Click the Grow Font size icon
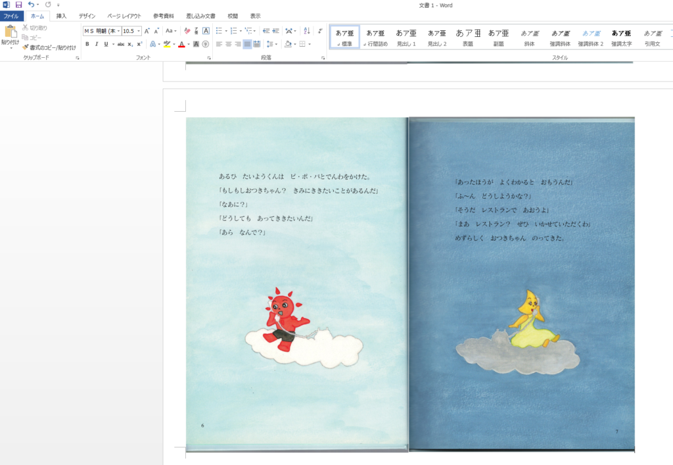This screenshot has height=465, width=673. point(147,31)
